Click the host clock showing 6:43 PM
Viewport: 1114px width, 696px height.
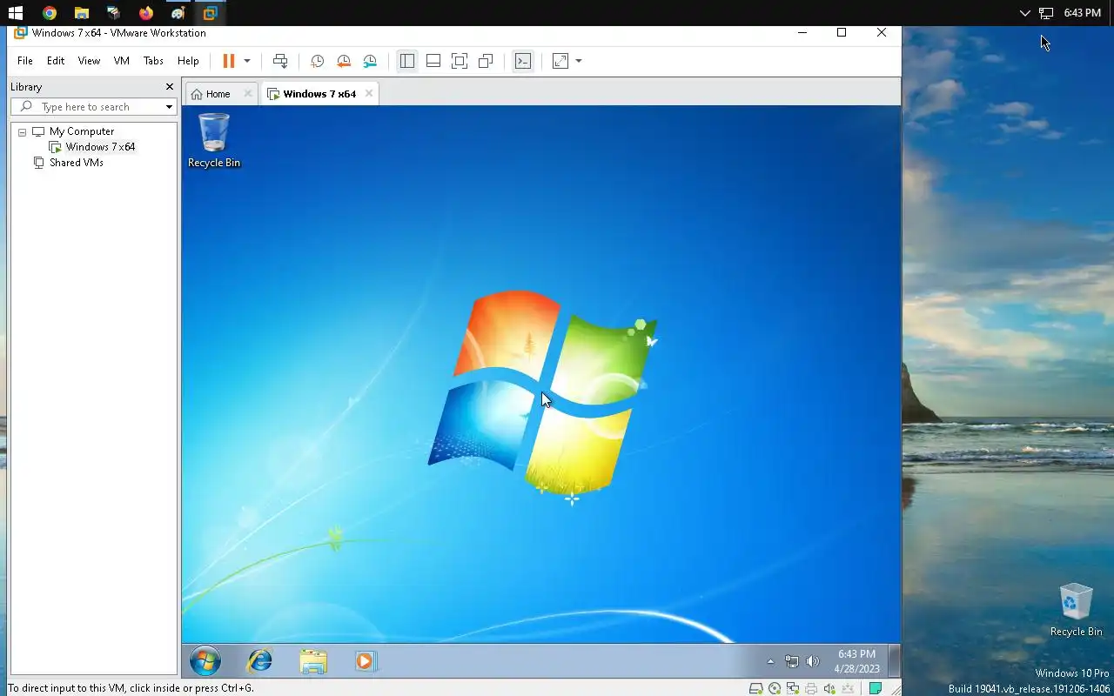[1083, 13]
